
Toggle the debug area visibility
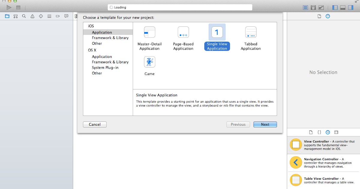pos(343,7)
